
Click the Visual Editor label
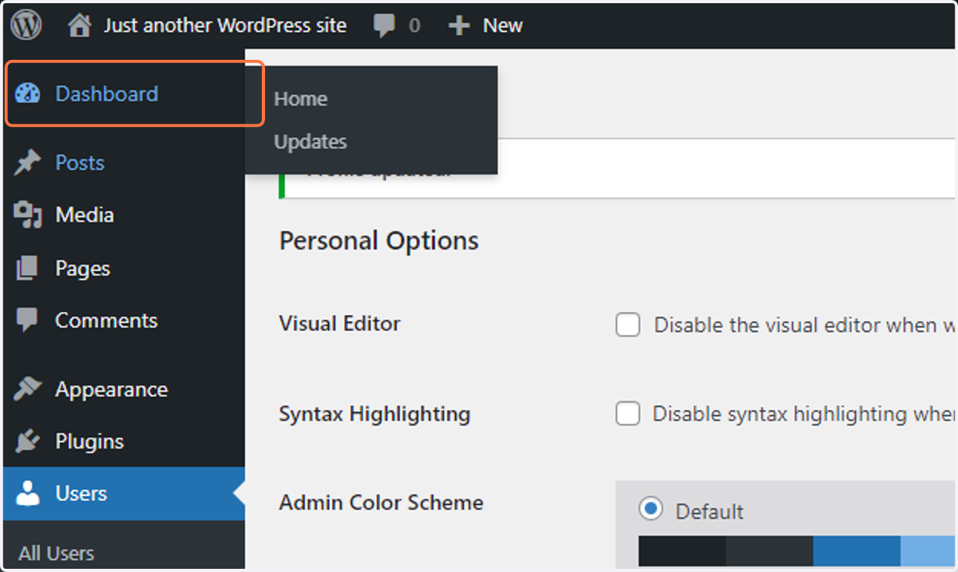coord(339,324)
